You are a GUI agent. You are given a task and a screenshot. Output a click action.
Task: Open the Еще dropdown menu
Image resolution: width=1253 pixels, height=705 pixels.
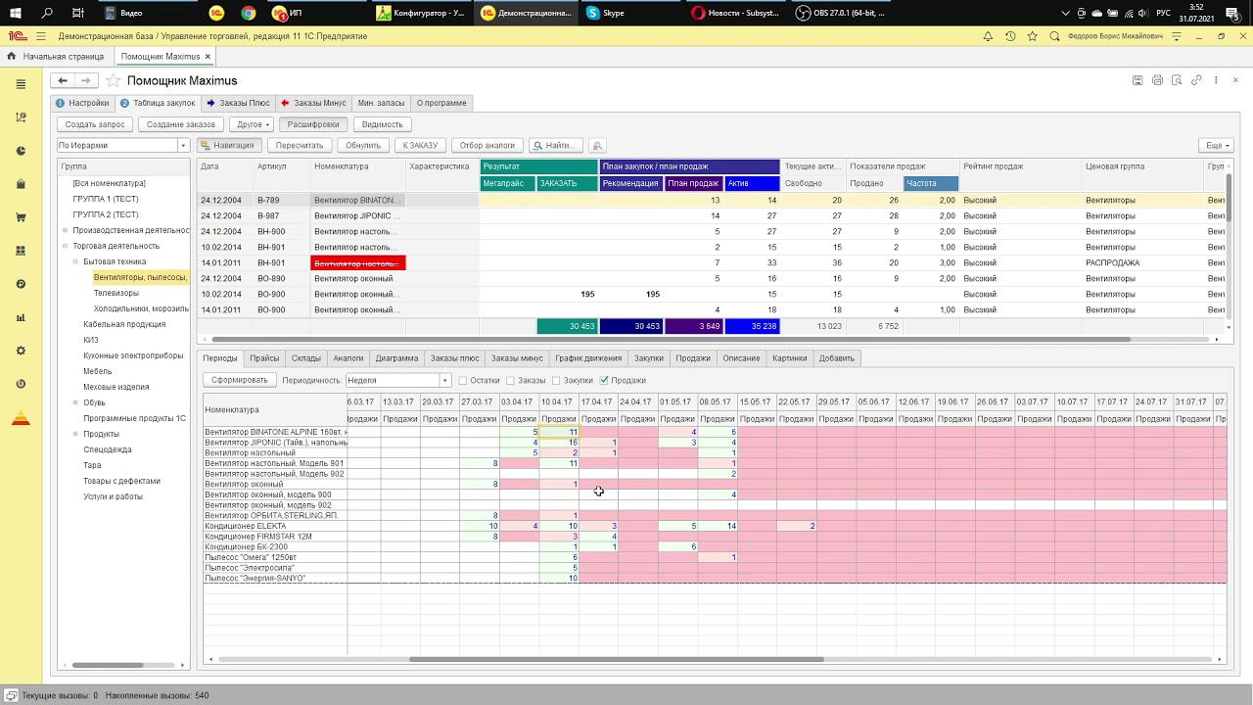point(1216,145)
